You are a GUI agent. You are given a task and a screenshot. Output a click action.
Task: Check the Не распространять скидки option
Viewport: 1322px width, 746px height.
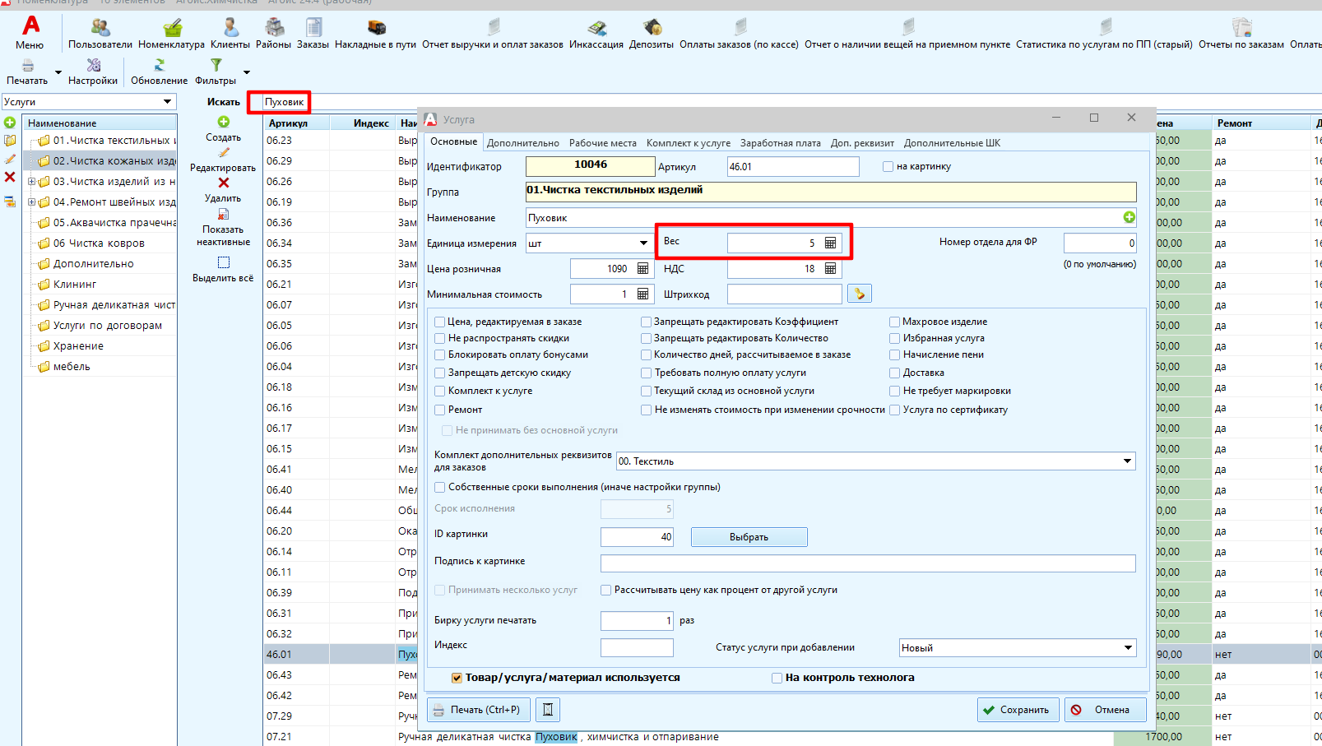click(440, 338)
